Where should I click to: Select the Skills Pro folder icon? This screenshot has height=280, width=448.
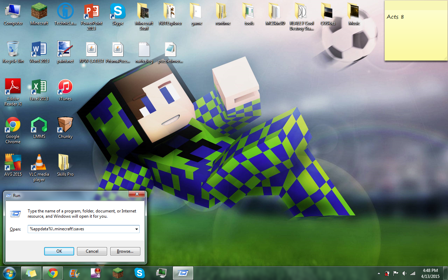65,165
